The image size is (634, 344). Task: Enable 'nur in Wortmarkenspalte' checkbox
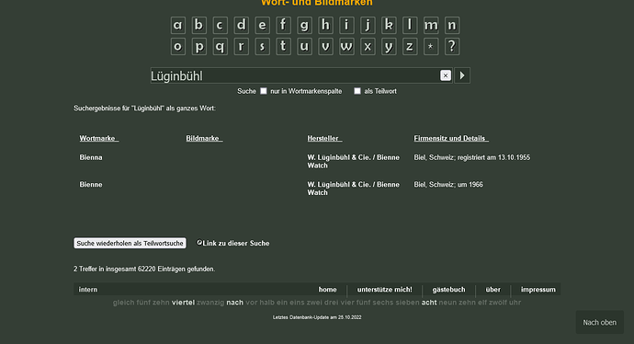[x=264, y=91]
